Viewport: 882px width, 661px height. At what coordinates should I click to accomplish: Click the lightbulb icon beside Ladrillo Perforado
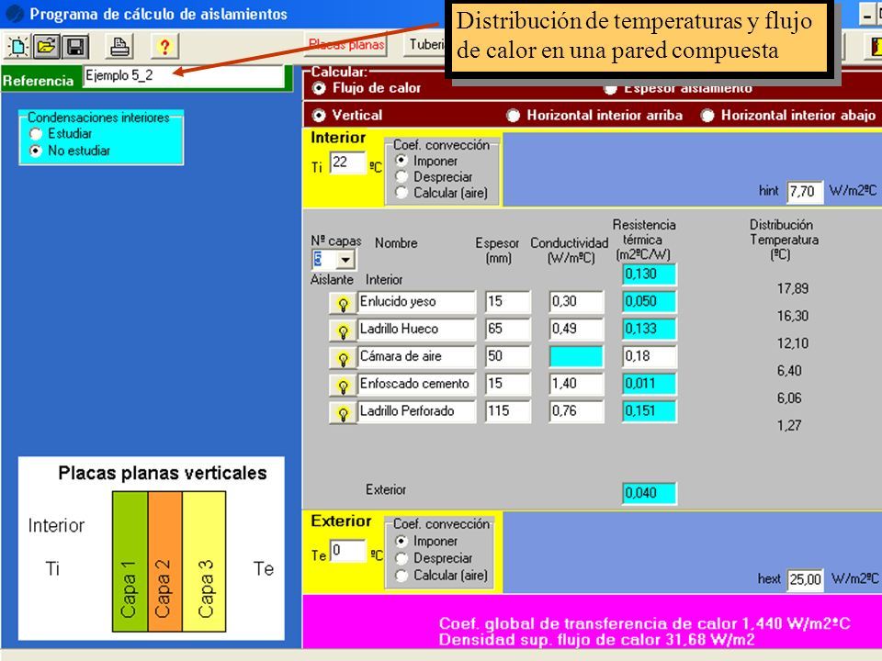click(x=343, y=413)
